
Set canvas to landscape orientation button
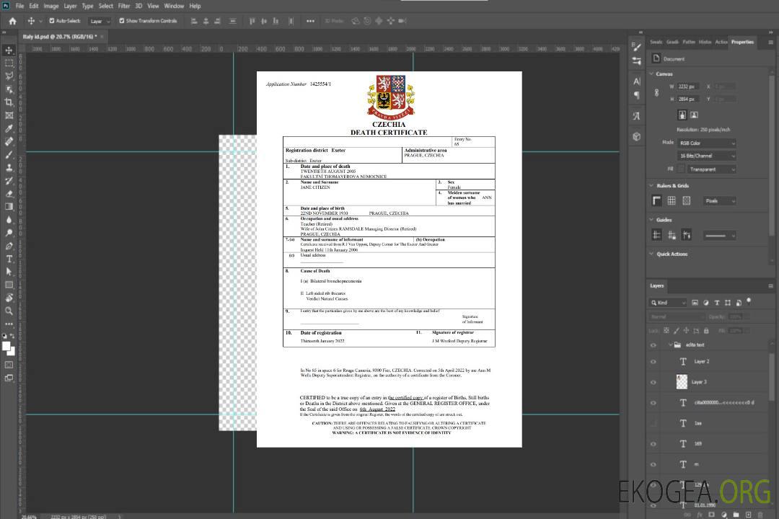[x=694, y=115]
